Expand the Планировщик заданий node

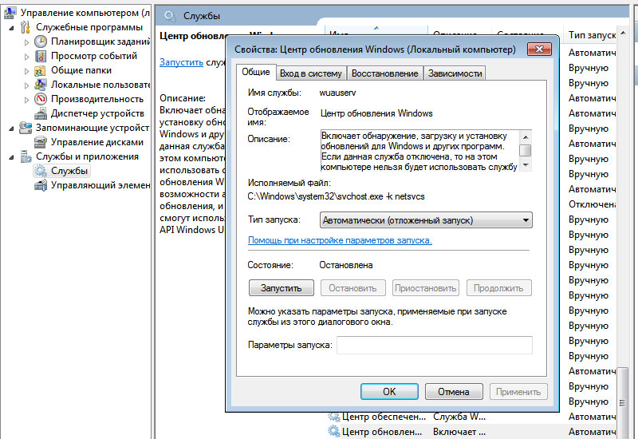coord(26,42)
